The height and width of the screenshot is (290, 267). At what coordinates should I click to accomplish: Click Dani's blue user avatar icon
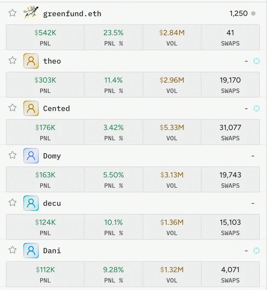coord(31,250)
